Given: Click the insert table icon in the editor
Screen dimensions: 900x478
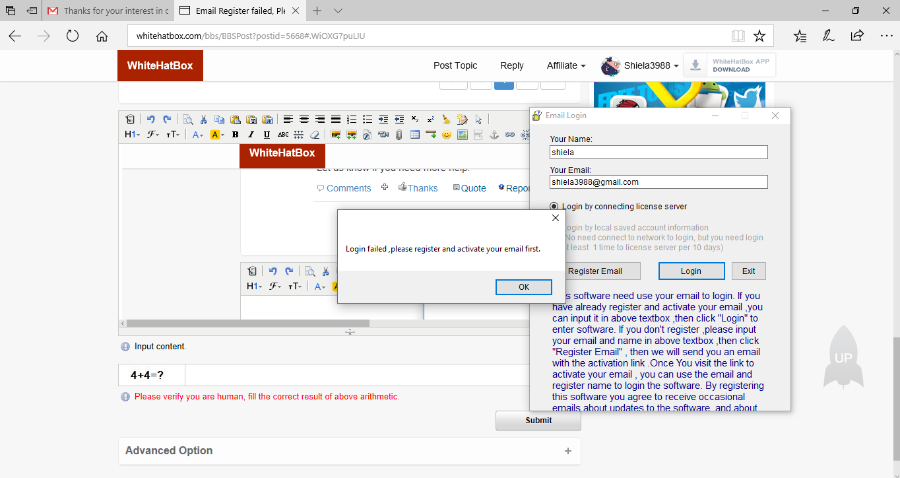Looking at the screenshot, I should [415, 135].
